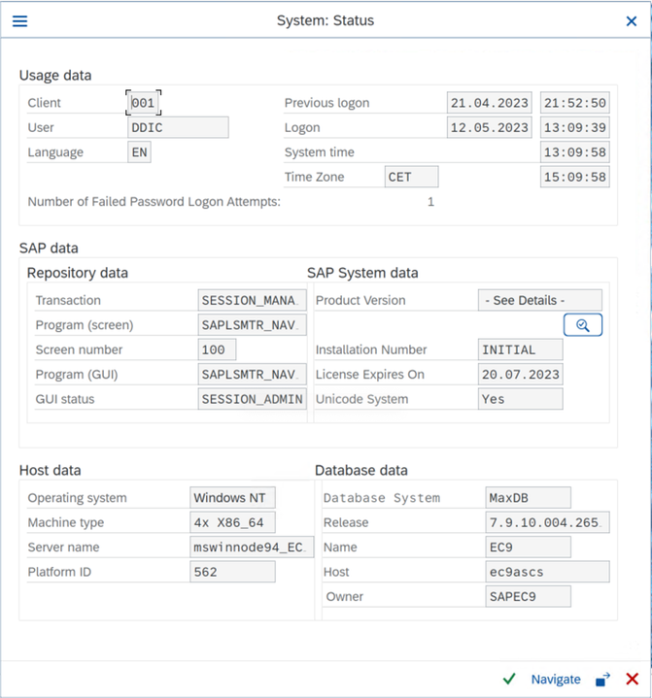Select the System time value 13:09:58
The image size is (652, 698).
point(574,152)
